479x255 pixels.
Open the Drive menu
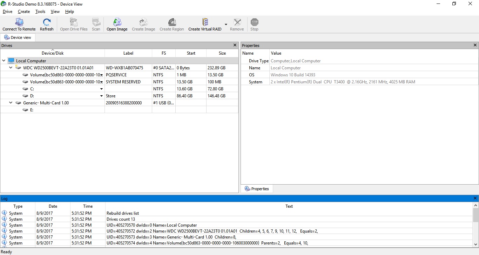pos(7,12)
